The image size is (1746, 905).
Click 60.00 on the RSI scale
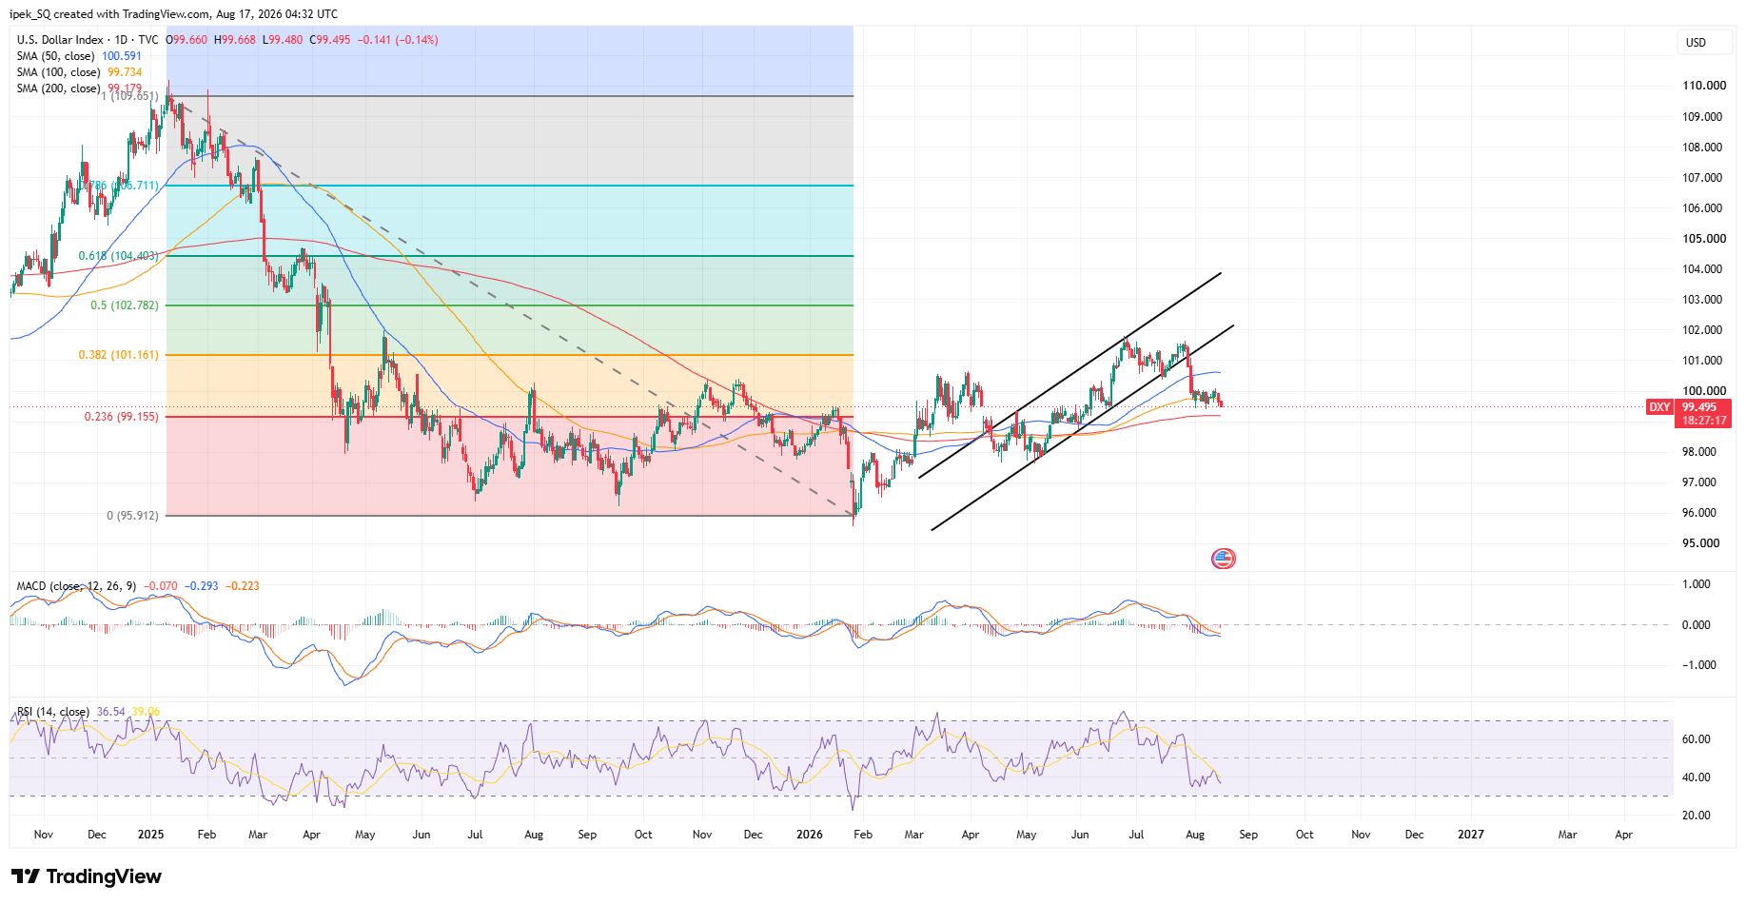pyautogui.click(x=1697, y=739)
